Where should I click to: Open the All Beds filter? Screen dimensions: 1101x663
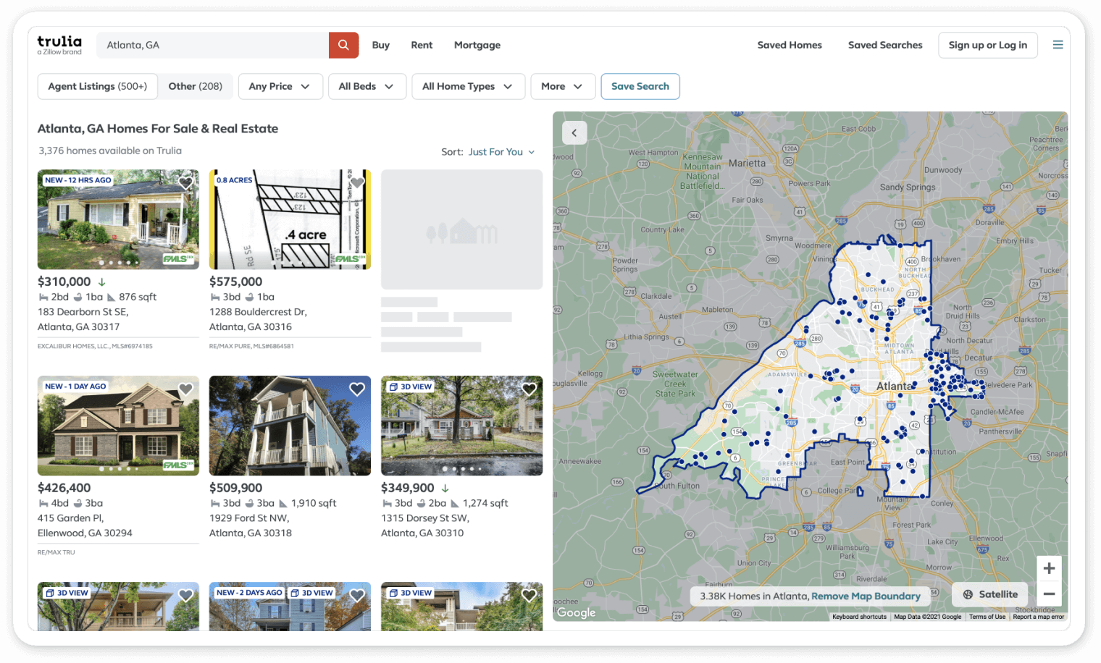[367, 86]
